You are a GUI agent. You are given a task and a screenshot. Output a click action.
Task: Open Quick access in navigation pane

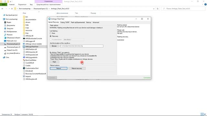tap(12, 15)
